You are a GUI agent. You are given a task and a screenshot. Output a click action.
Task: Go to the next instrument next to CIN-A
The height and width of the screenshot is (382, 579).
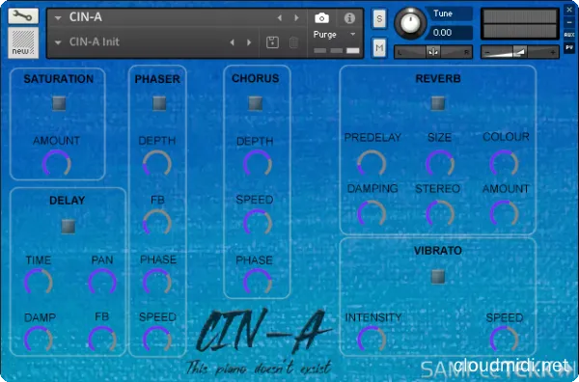pyautogui.click(x=296, y=17)
